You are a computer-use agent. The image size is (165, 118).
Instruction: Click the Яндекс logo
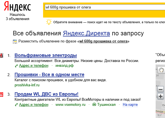pos(17,7)
